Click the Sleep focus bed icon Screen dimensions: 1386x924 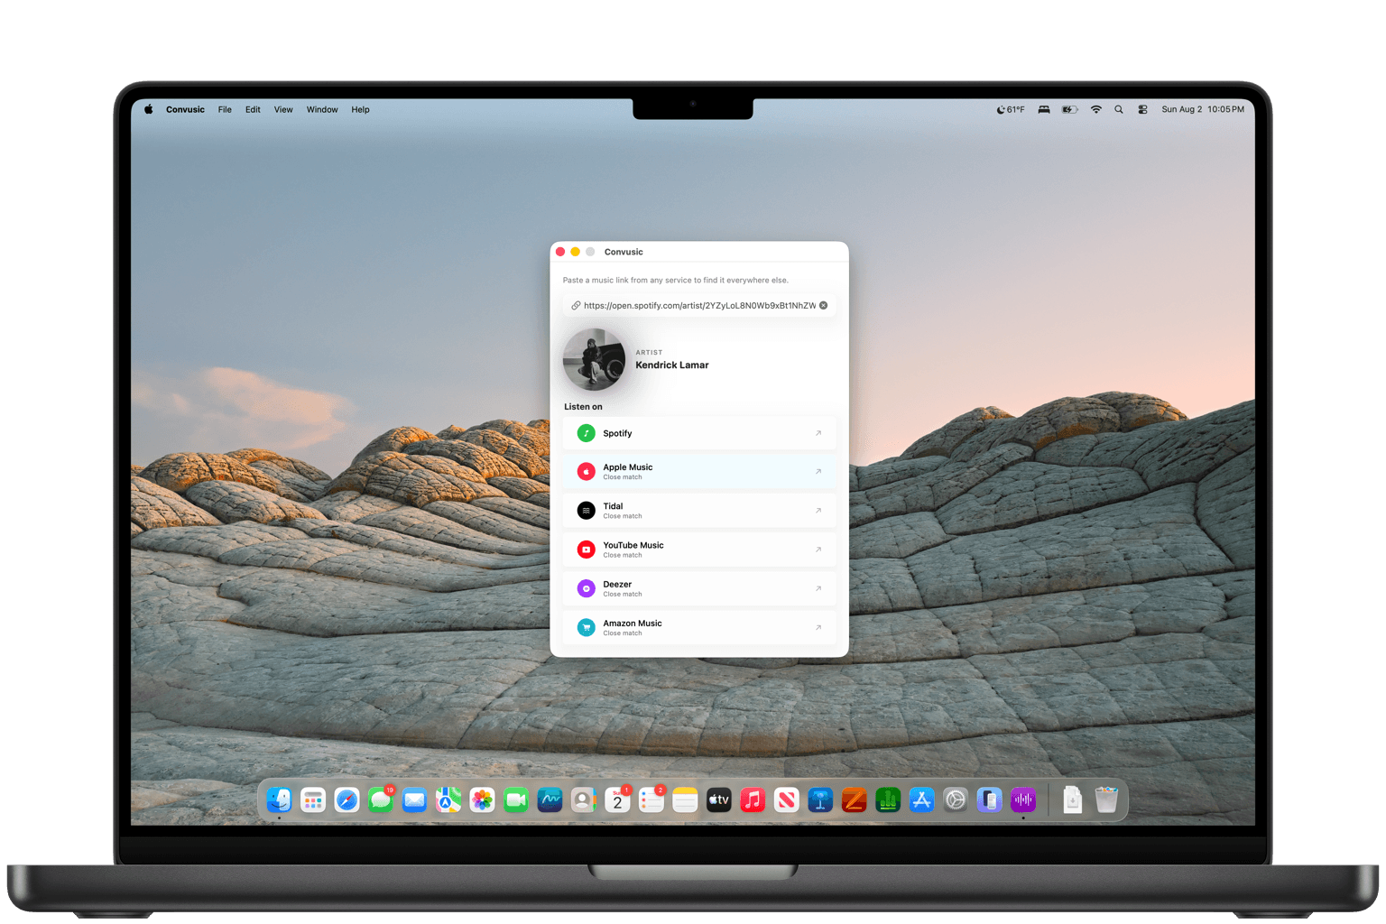coord(1044,109)
